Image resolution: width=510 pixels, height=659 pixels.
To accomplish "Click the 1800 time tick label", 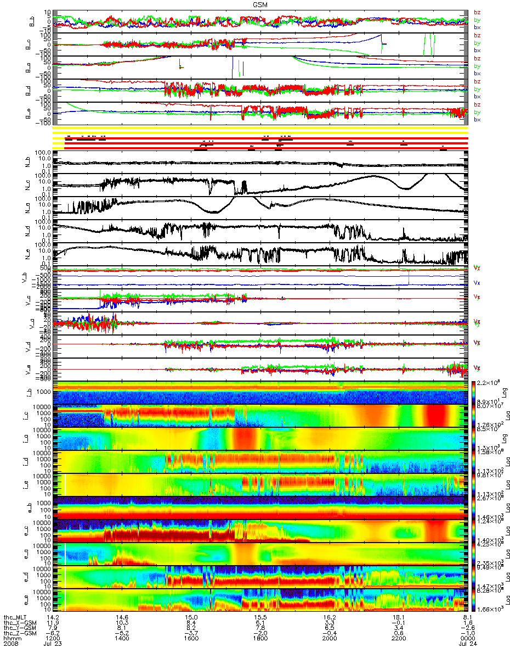I will 260,639.
